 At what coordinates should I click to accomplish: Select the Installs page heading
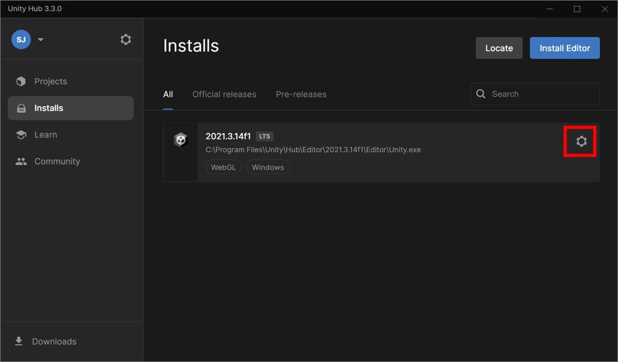[x=191, y=46]
